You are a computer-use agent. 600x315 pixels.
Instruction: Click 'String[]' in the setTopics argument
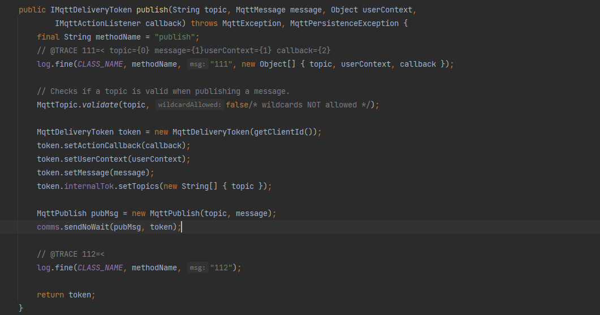pyautogui.click(x=200, y=187)
